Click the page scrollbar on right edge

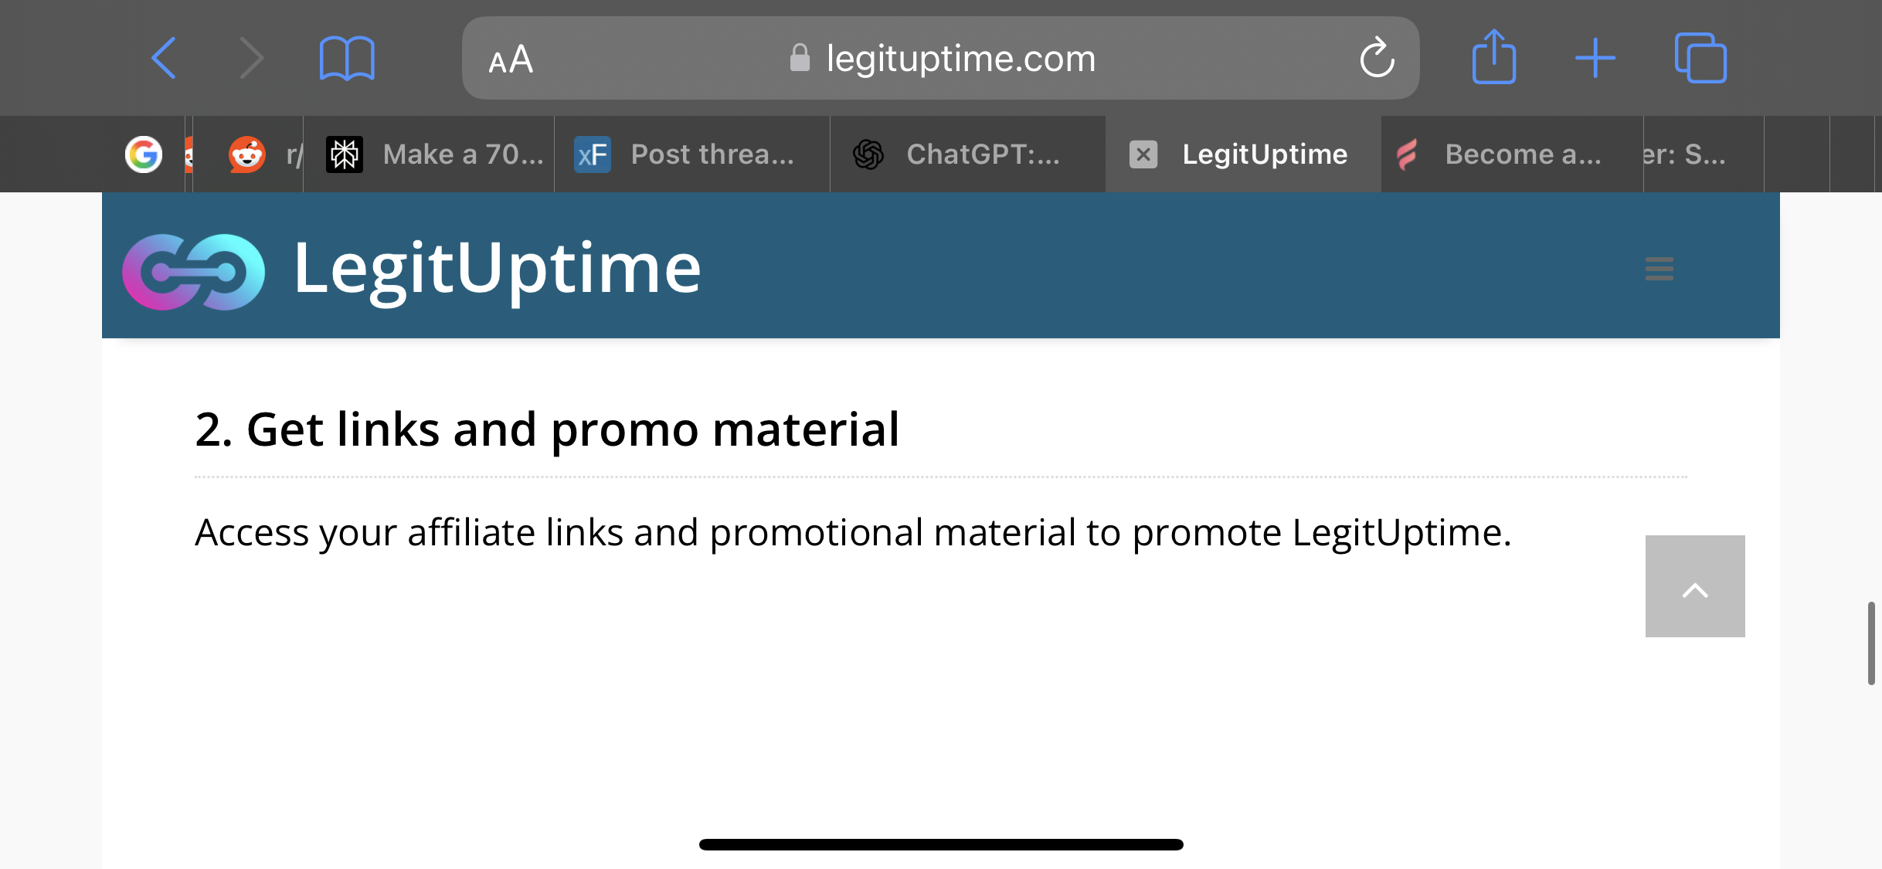click(1871, 643)
